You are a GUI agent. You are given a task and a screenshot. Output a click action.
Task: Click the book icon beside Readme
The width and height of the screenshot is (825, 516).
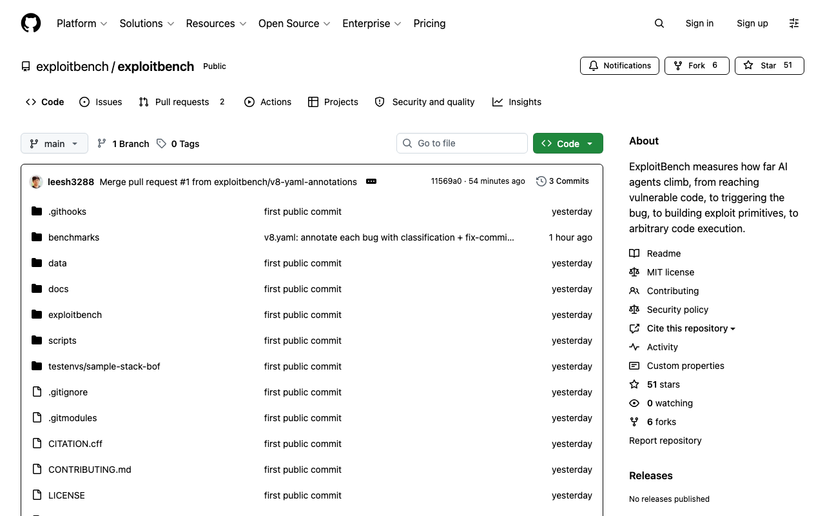tap(634, 253)
